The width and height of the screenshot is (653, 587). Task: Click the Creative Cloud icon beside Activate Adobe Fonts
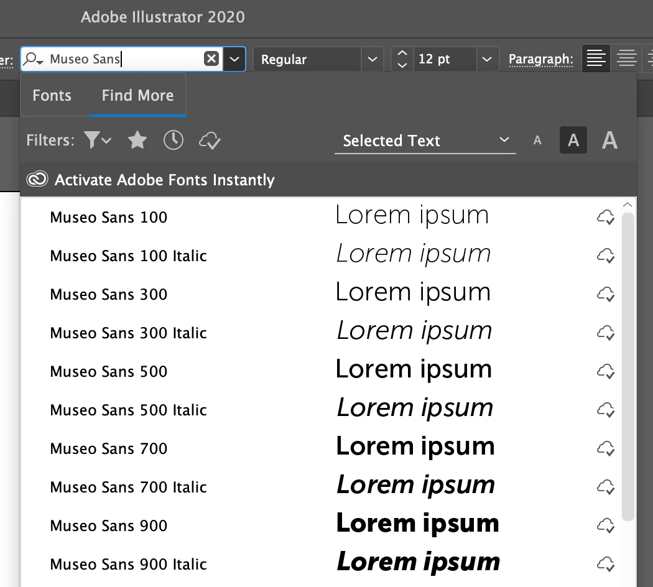pyautogui.click(x=37, y=180)
